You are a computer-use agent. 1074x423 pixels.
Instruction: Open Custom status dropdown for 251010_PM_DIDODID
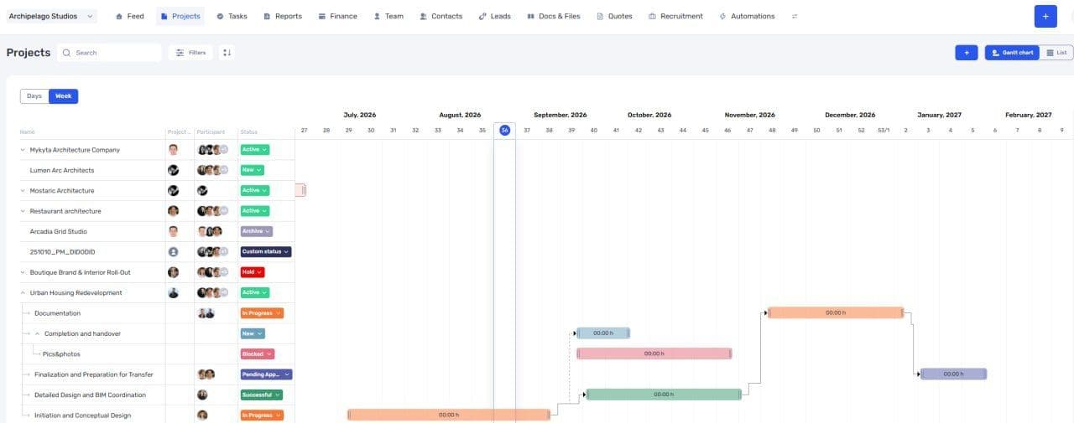[x=266, y=251]
